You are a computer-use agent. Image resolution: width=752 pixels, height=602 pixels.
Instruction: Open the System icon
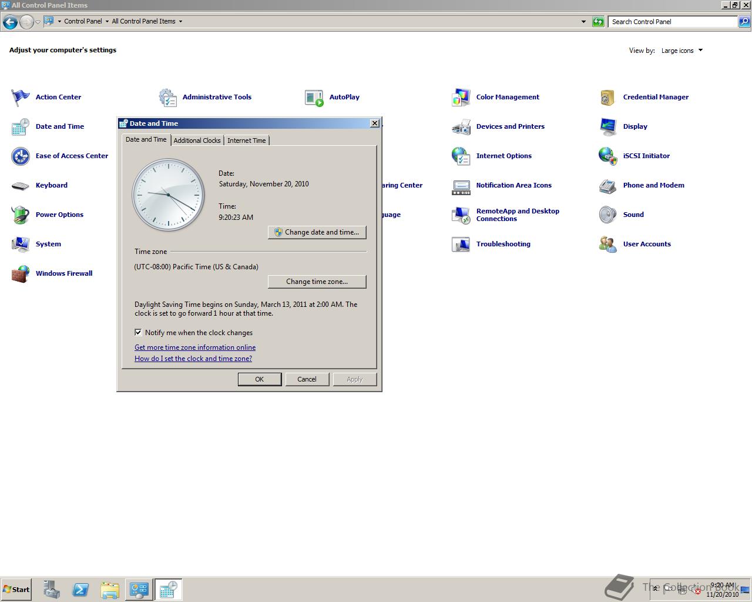pyautogui.click(x=21, y=244)
